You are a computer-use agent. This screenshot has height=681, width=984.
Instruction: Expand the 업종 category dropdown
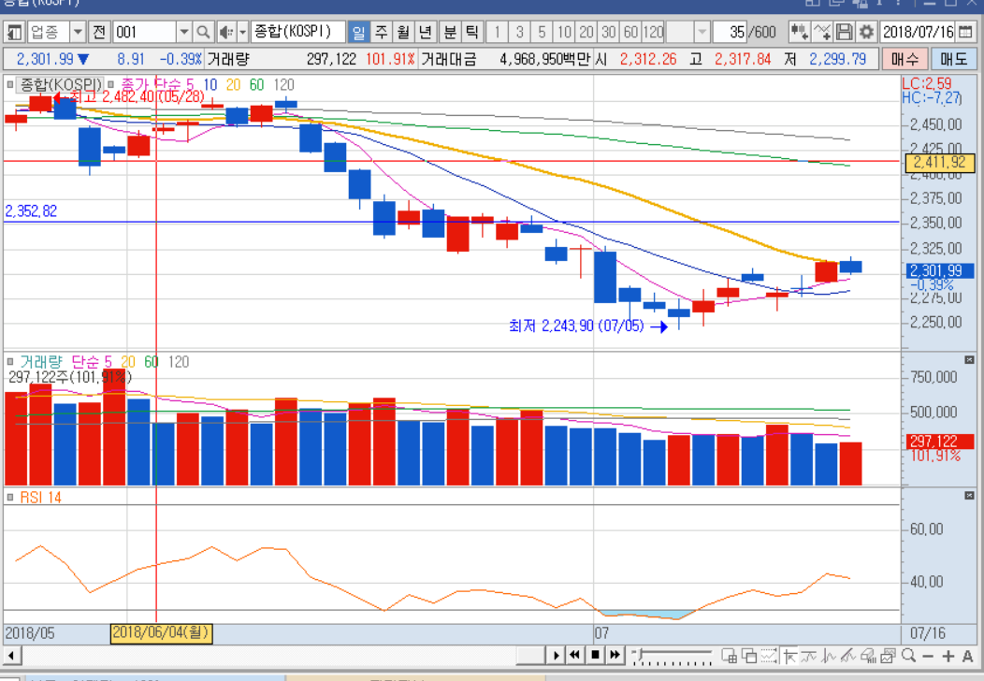click(78, 33)
